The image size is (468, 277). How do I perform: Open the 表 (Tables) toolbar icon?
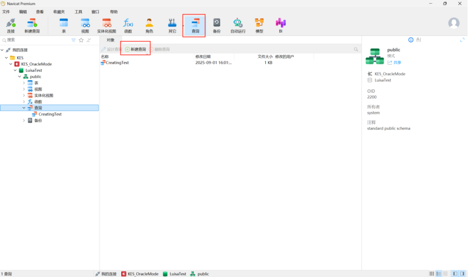(64, 25)
